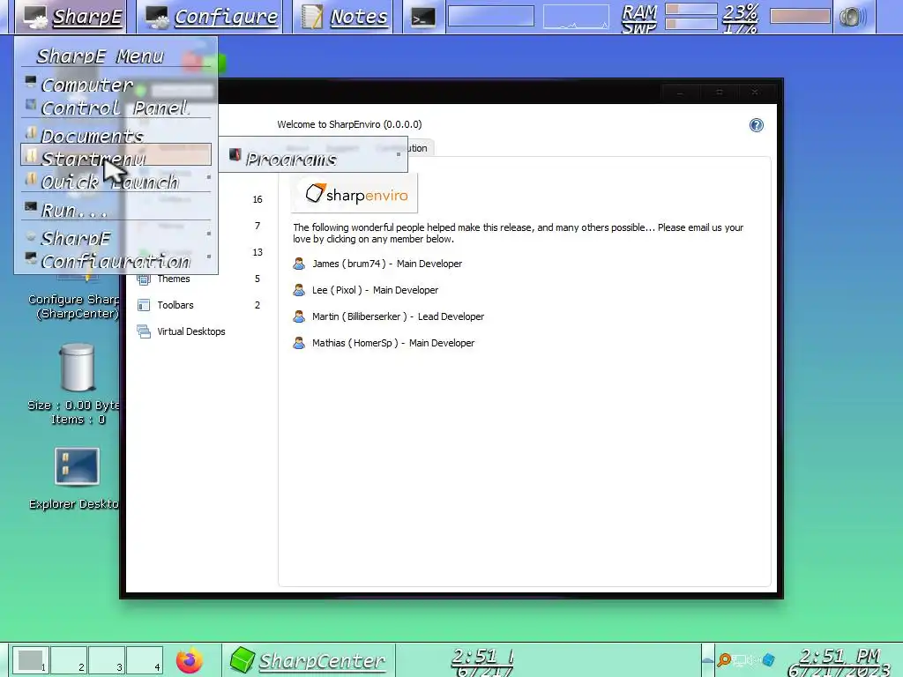Click the Recycle Bin desktop icon
Screen dimensions: 903x677
(78, 368)
